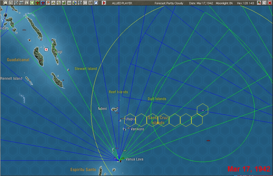Click the OP toolbar icon

coord(85,3)
